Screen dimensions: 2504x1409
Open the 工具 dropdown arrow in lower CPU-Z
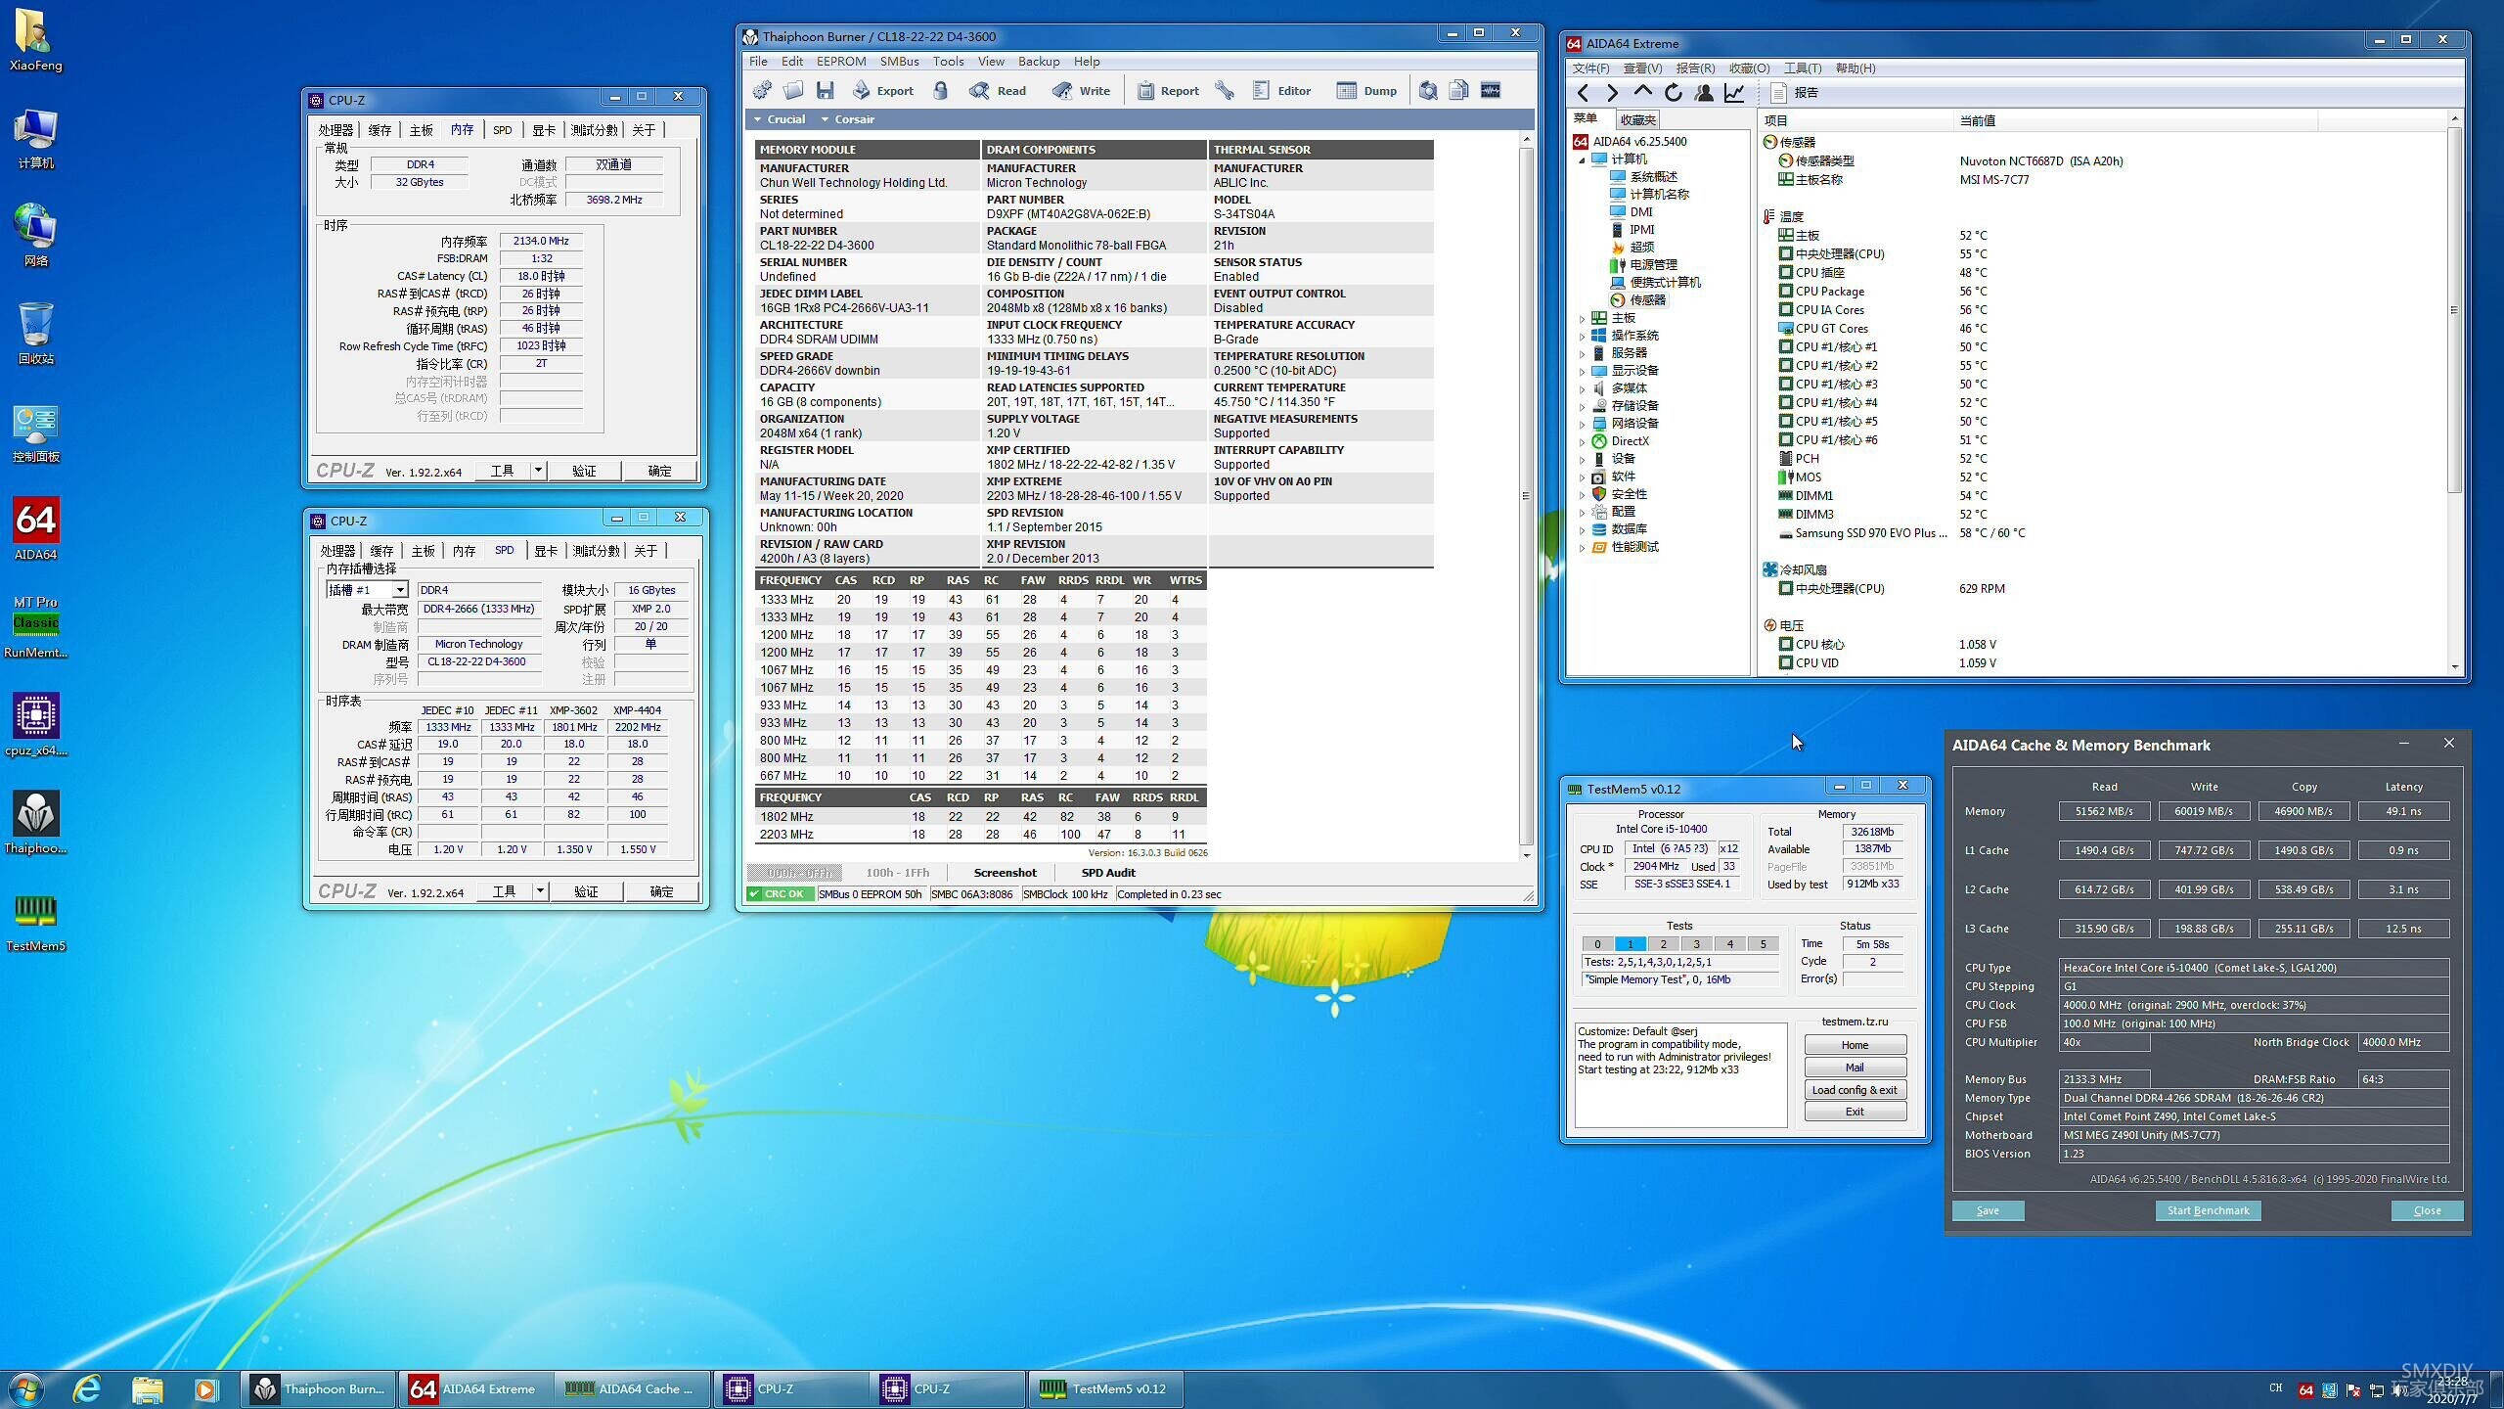(539, 891)
